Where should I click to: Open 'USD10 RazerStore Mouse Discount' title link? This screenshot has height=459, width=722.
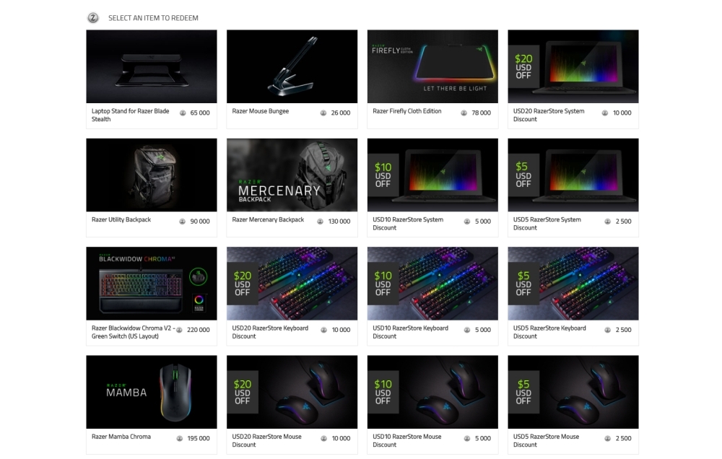407,440
